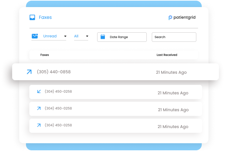Open the All filter dropdown

coord(81,36)
